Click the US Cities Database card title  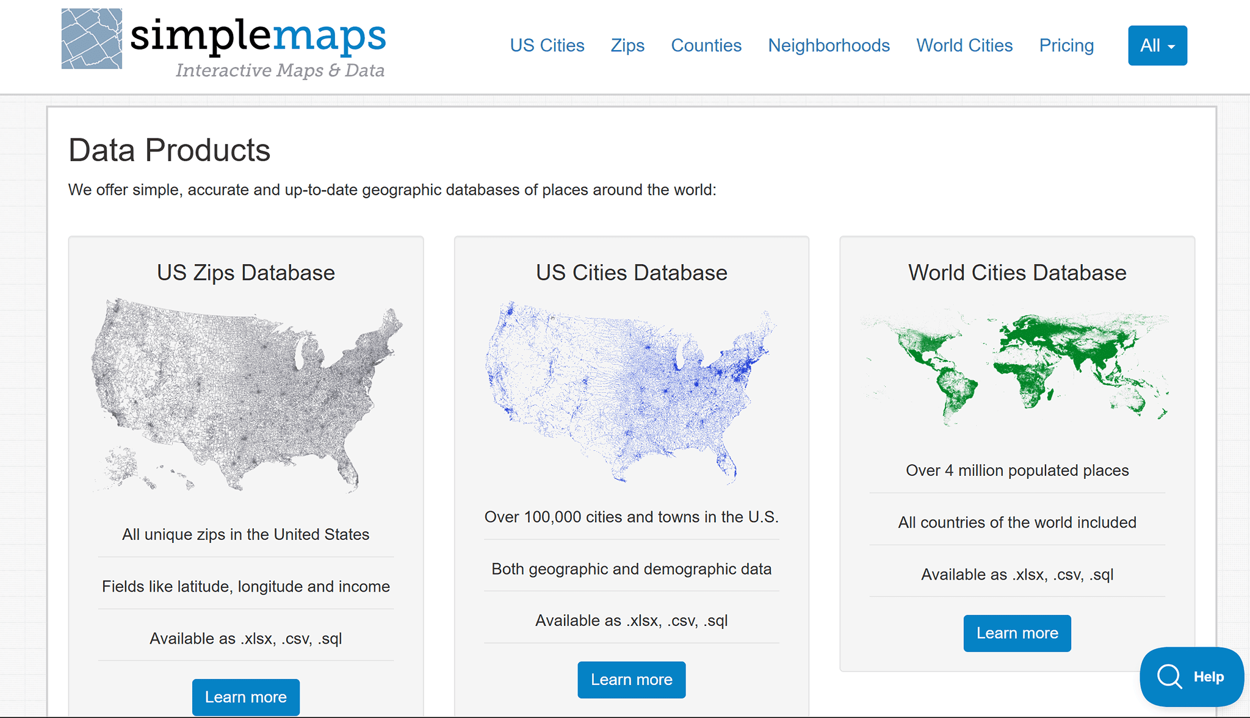(631, 273)
